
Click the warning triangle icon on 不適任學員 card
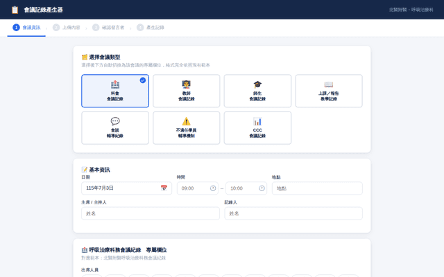(x=187, y=121)
